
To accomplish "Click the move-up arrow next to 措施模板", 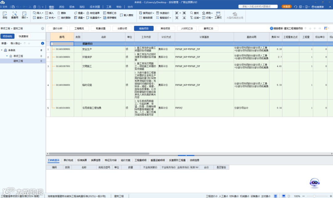I will click(x=305, y=28).
